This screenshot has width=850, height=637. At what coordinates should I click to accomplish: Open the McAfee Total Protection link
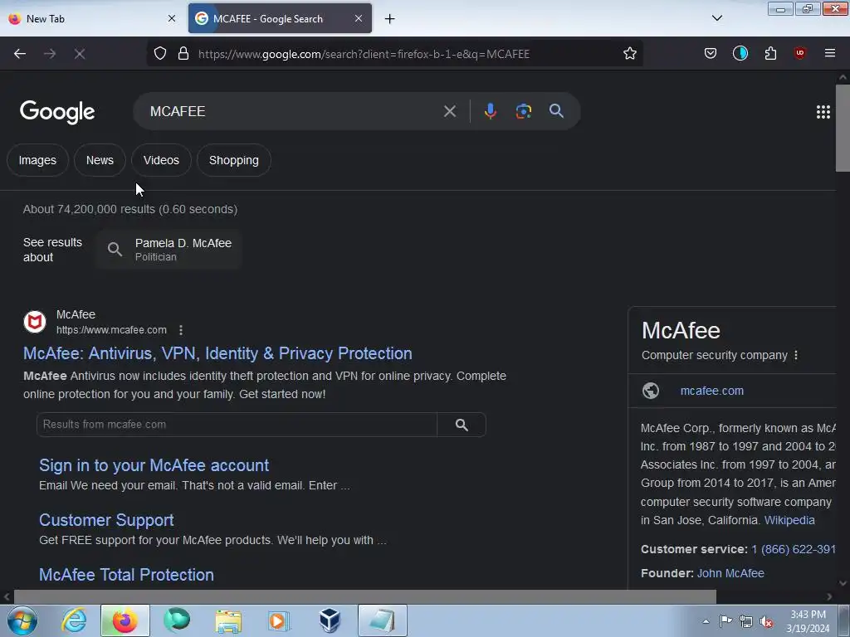(126, 575)
